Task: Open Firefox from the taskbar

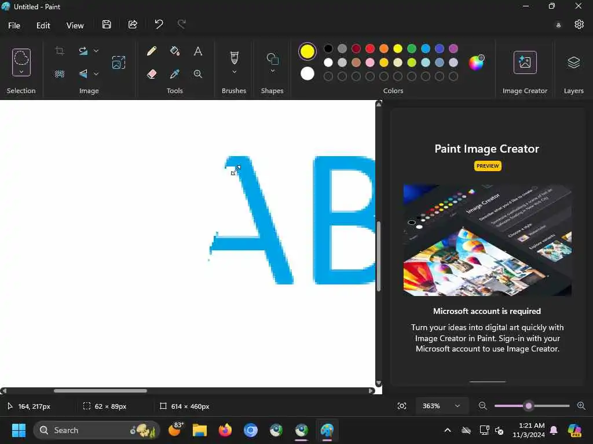Action: [225, 430]
